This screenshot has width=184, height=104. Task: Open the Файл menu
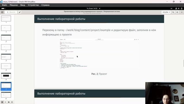coord(5,5)
